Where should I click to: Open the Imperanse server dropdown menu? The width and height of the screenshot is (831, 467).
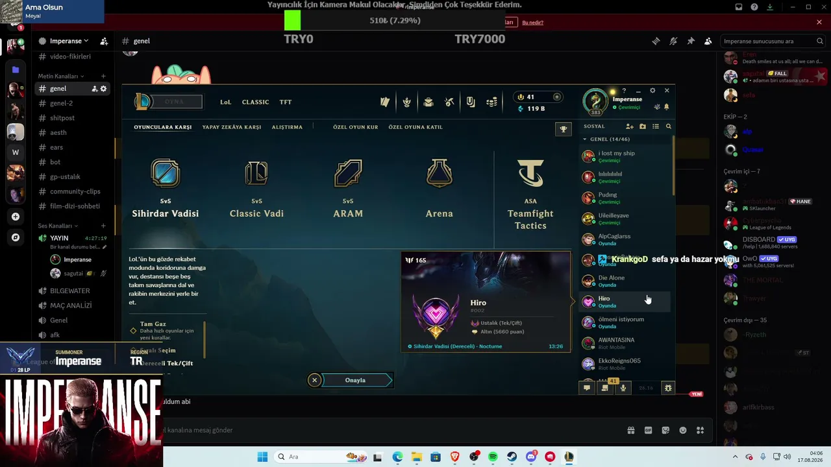(x=69, y=41)
